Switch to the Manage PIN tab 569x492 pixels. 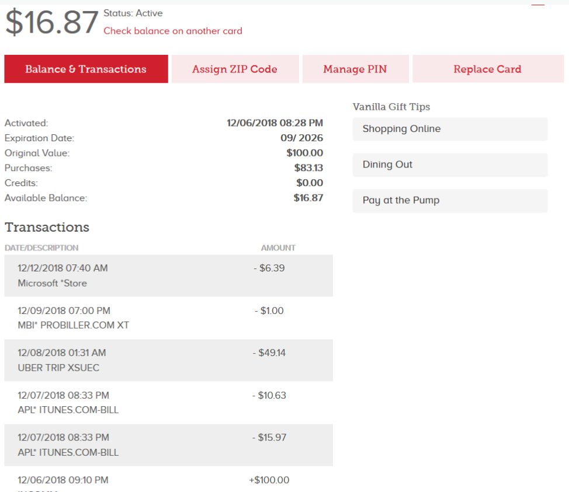(355, 68)
